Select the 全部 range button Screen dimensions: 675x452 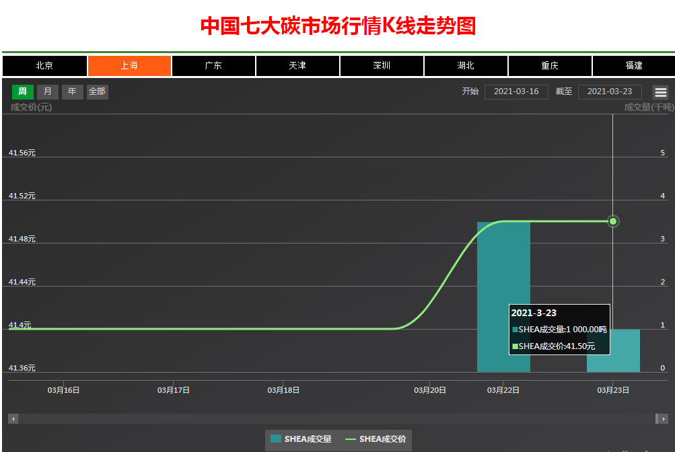98,91
